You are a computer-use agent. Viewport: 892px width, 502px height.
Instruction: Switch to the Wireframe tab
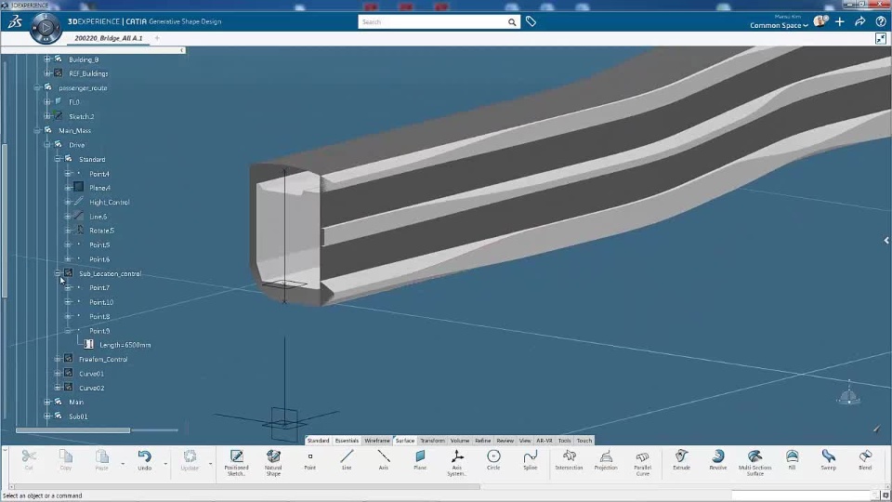(377, 441)
